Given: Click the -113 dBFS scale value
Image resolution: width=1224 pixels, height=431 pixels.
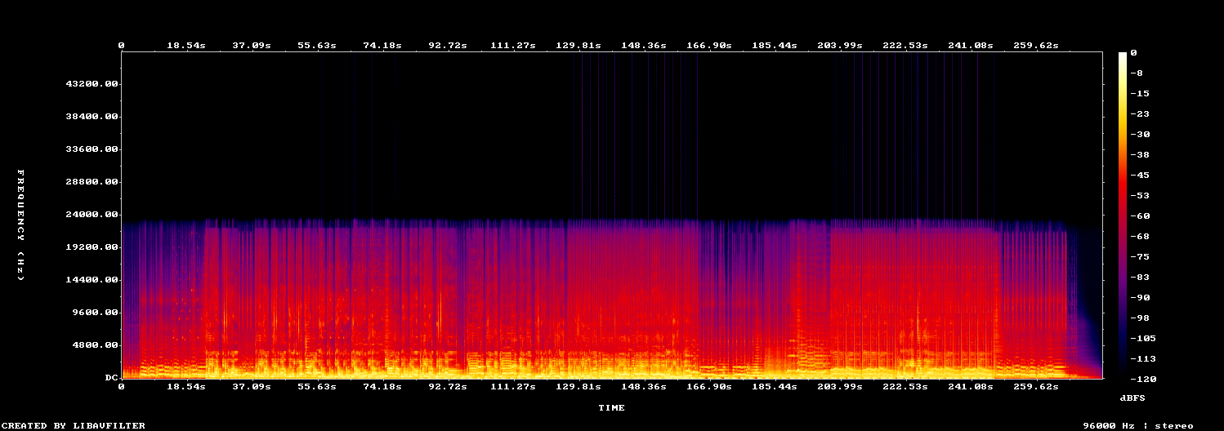Looking at the screenshot, I should click(1145, 359).
